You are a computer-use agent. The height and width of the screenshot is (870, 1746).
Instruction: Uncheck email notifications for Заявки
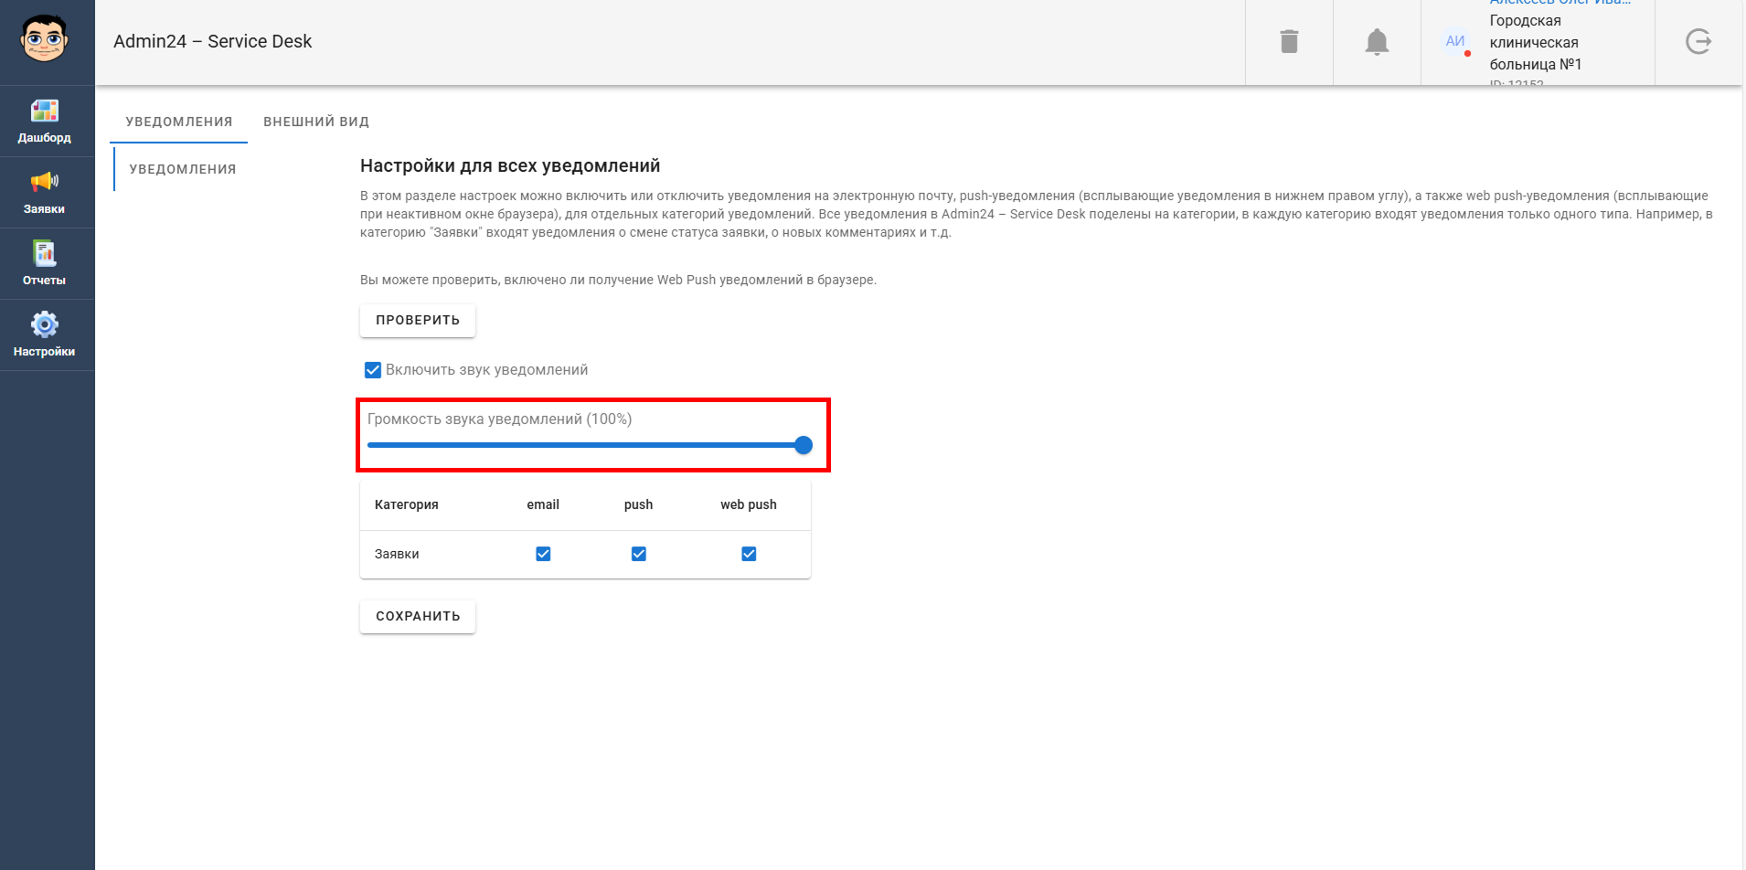[x=543, y=554]
